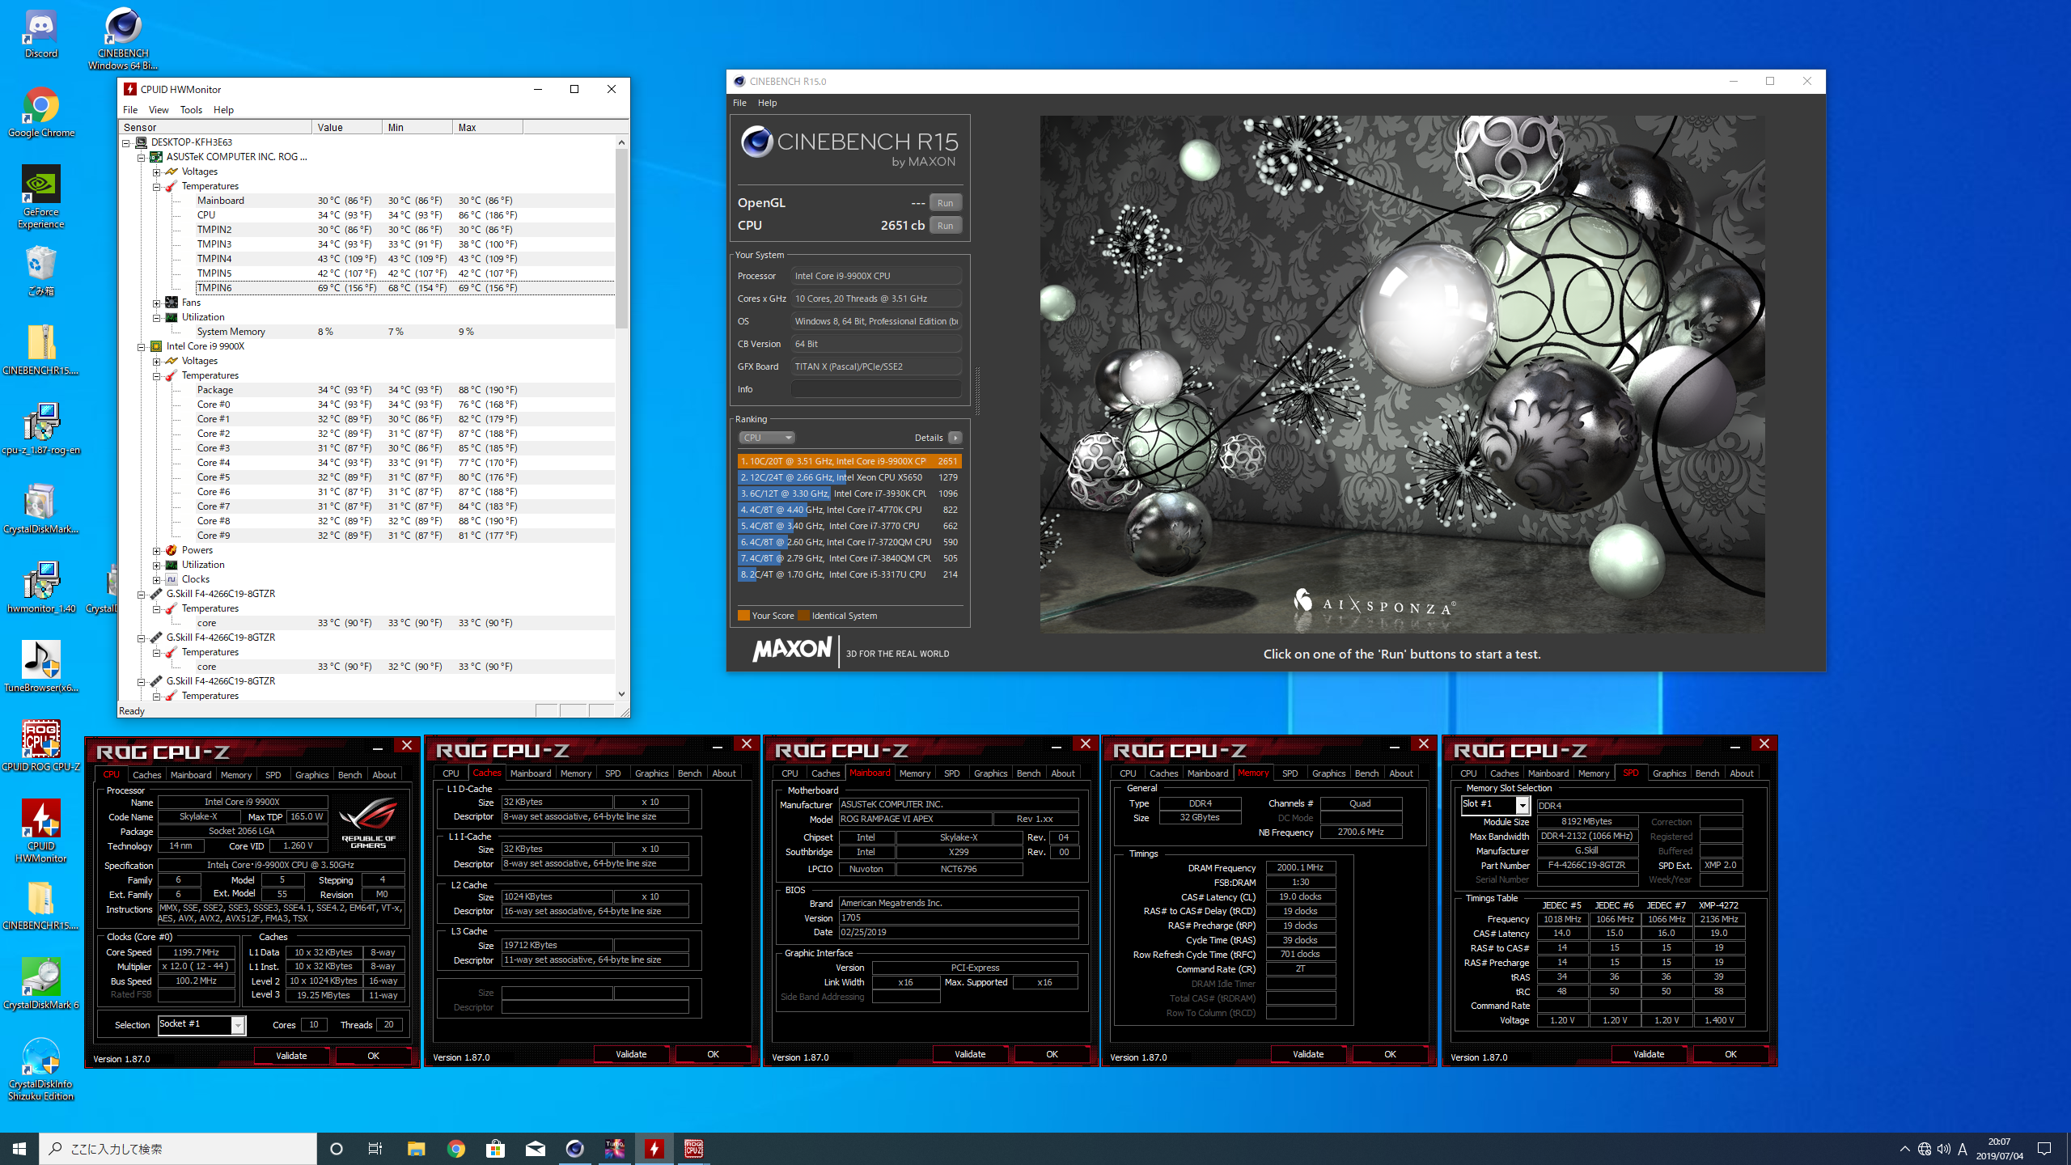Switch to Cinebench in the taskbar
Viewport: 2071px width, 1165px height.
click(574, 1149)
